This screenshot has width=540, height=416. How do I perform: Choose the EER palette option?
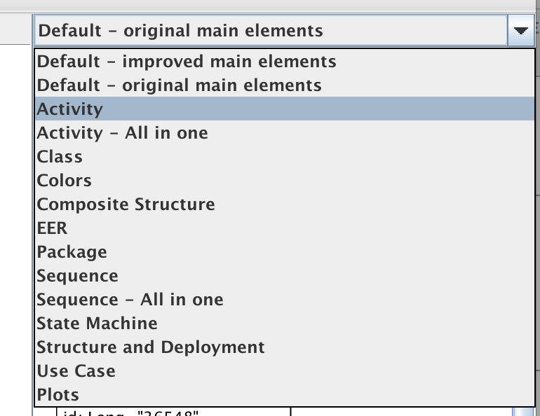coord(285,228)
